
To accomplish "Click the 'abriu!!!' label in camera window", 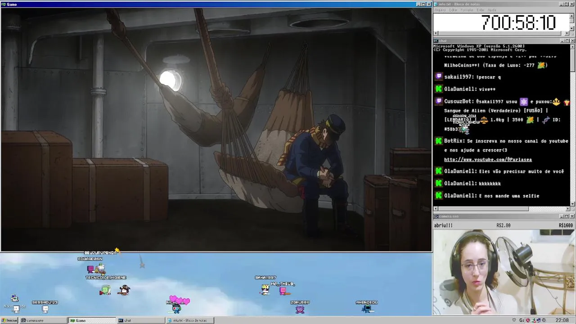I will (x=443, y=225).
